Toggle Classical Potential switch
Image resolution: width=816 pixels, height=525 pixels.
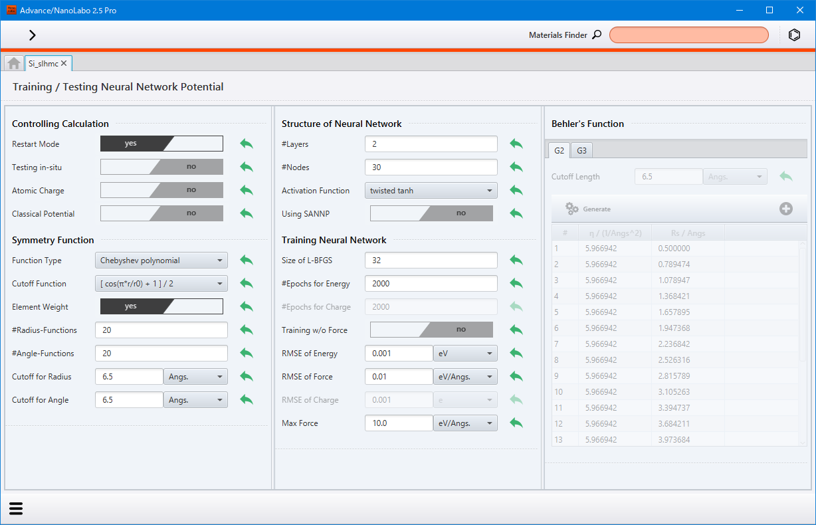[161, 213]
